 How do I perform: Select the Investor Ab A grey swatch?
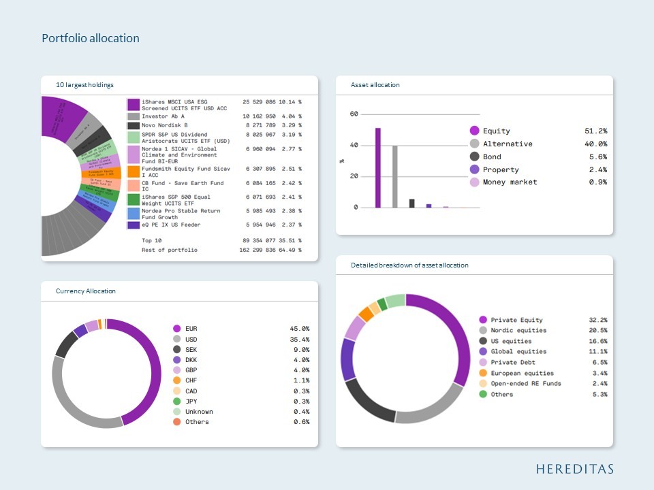[134, 116]
